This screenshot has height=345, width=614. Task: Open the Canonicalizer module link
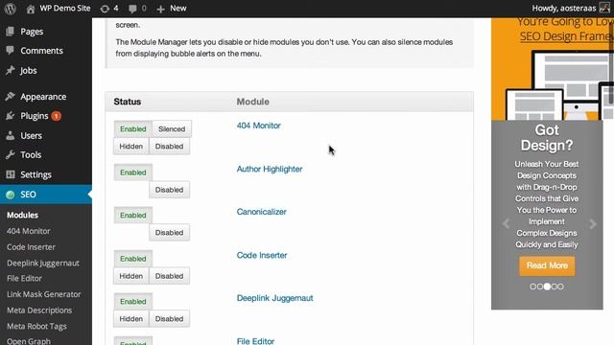(262, 212)
